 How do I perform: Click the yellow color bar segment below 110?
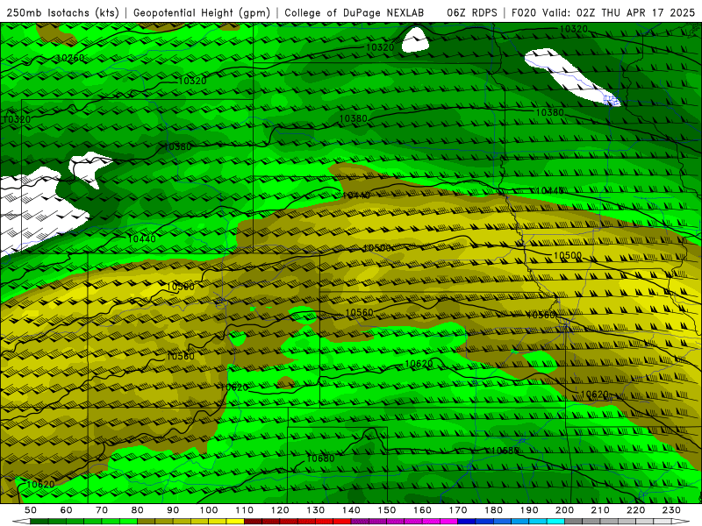coord(235,522)
